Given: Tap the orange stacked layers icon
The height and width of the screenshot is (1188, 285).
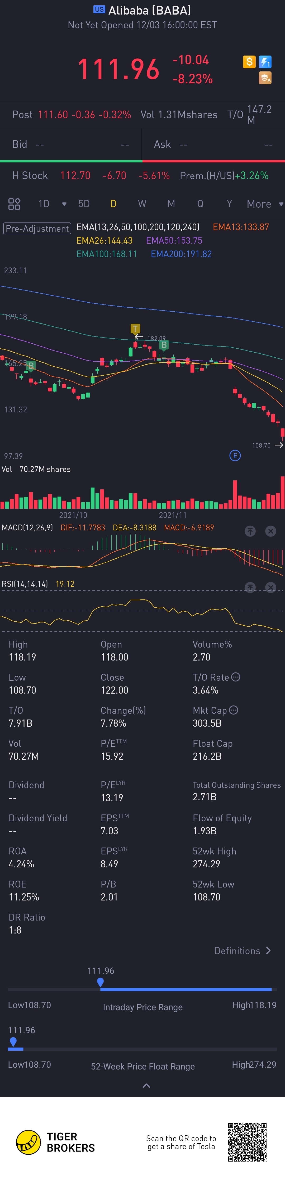Looking at the screenshot, I should (x=265, y=78).
